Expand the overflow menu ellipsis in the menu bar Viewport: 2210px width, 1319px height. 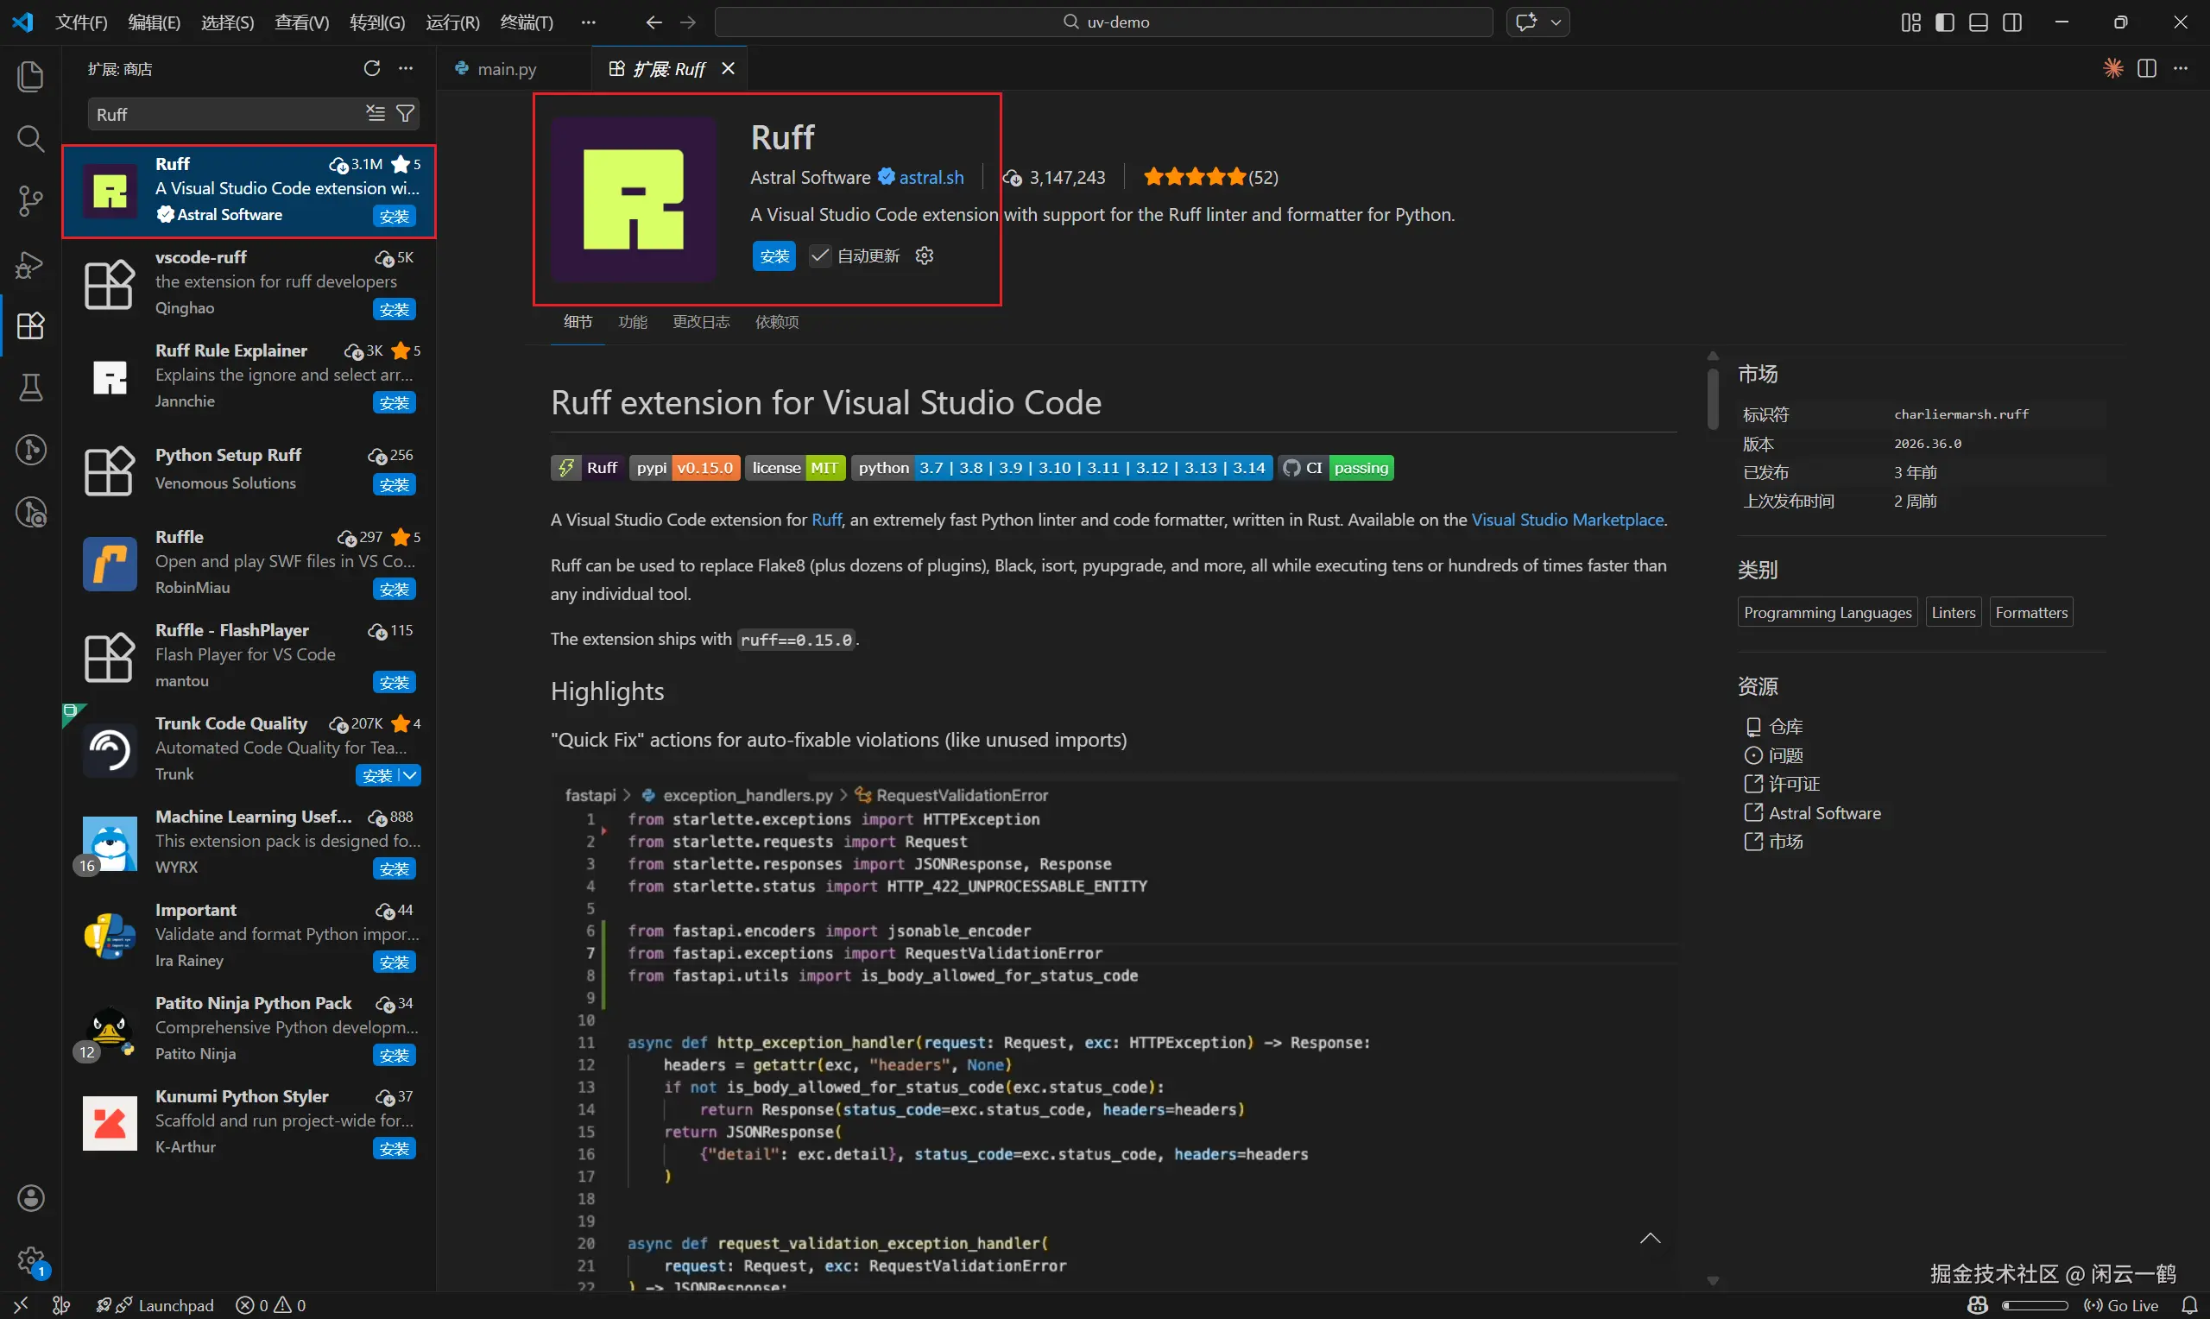point(587,22)
